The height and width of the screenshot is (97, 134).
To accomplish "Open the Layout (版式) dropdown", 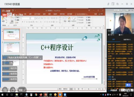I will [17, 17].
